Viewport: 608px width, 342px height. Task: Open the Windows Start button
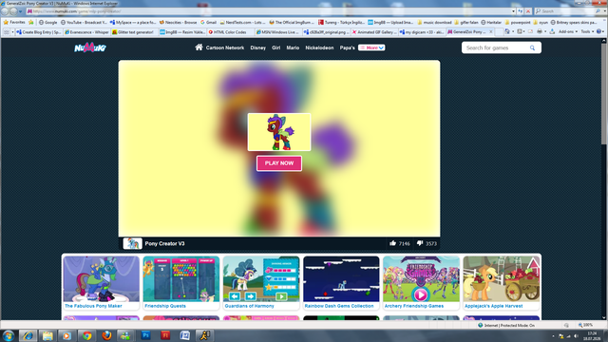click(x=9, y=335)
